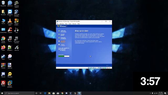Viewport: 168px width, 95px height.
Task: Select the PowerISO desktop shortcut
Action: pos(10,75)
